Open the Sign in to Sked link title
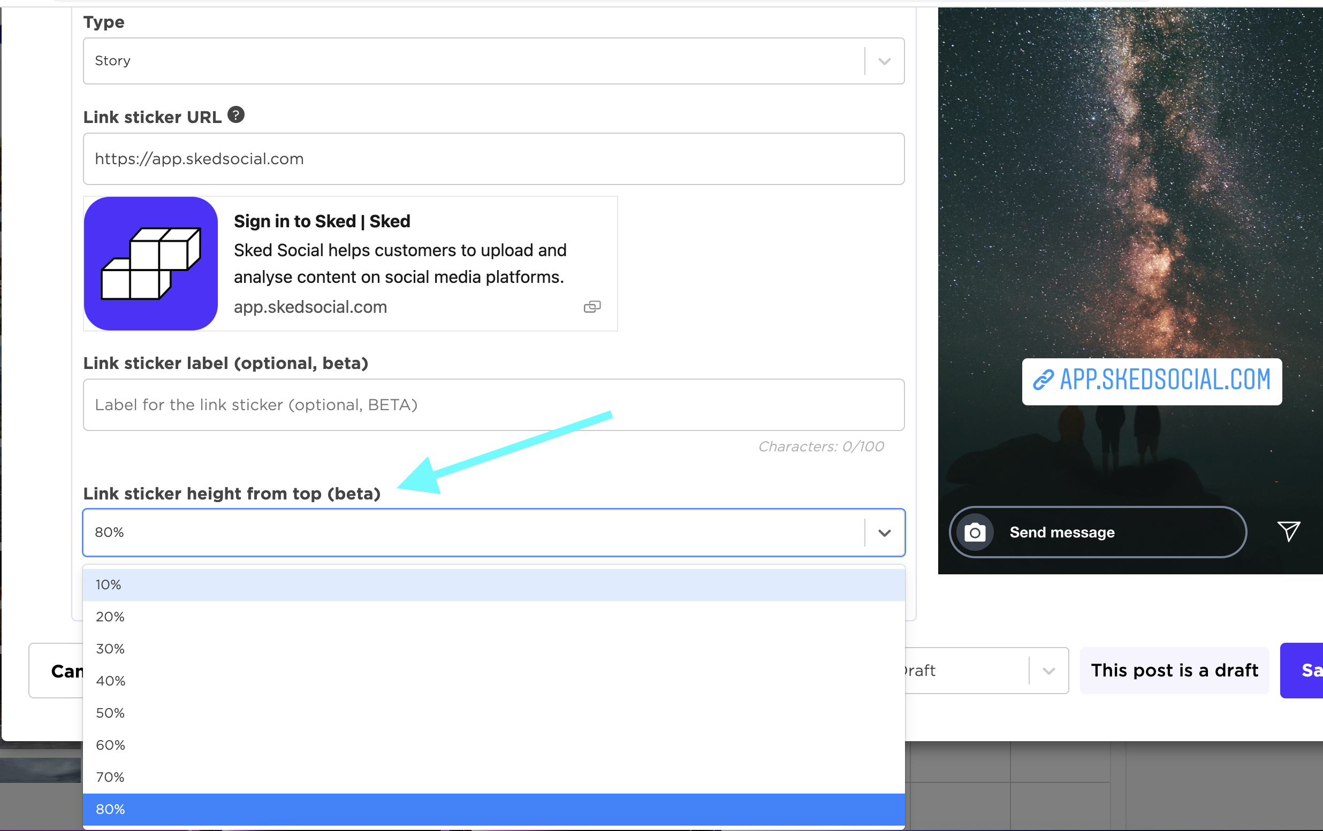 pyautogui.click(x=322, y=221)
